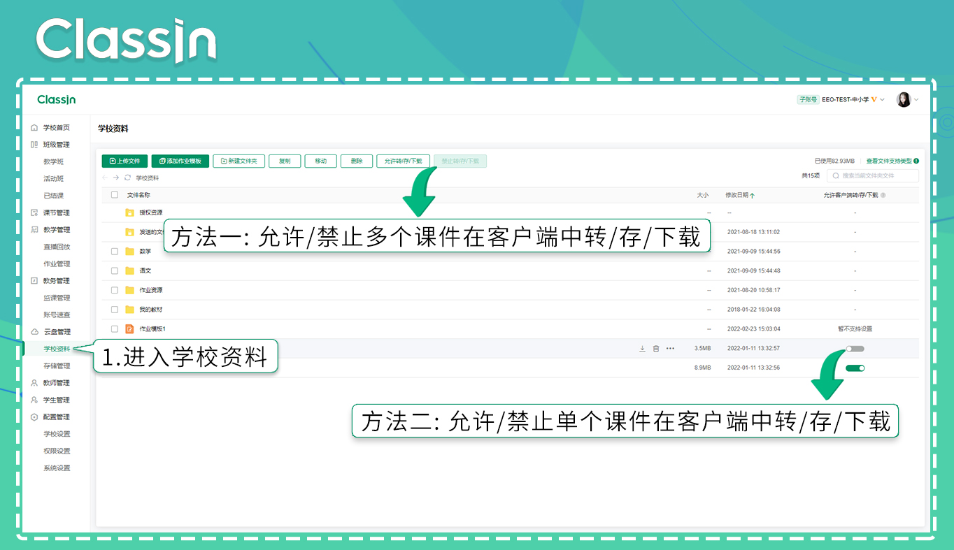Open 监课管理 in the sidebar
954x550 pixels.
[x=57, y=298]
